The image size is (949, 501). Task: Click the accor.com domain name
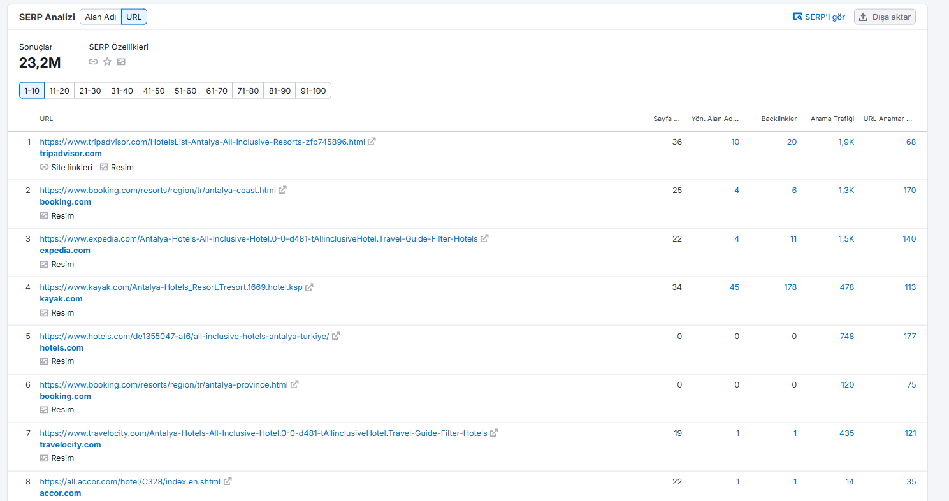pos(61,493)
